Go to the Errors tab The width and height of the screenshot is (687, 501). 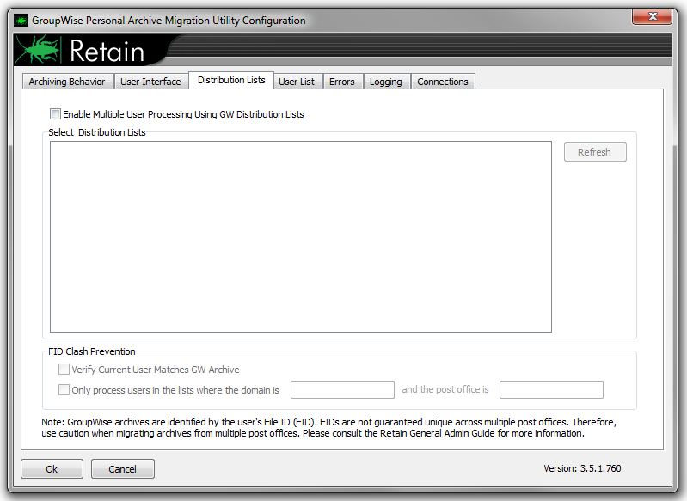click(x=341, y=82)
